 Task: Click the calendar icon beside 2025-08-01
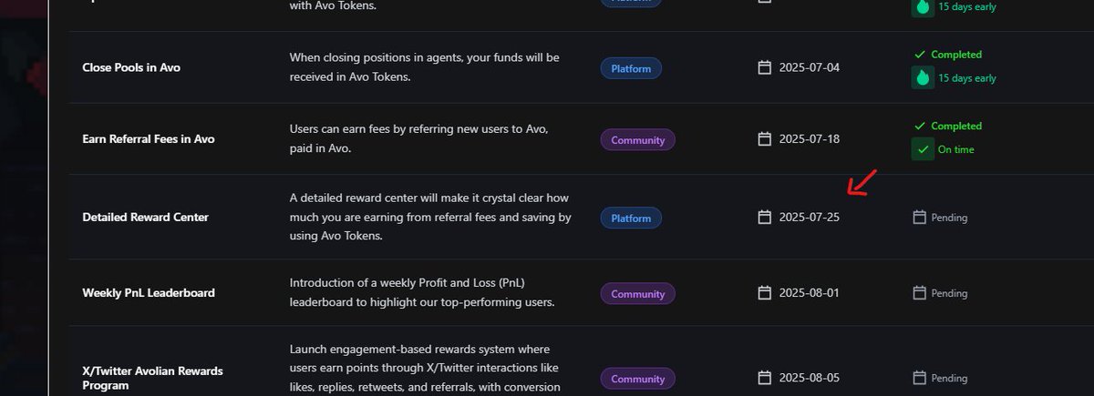click(x=765, y=293)
